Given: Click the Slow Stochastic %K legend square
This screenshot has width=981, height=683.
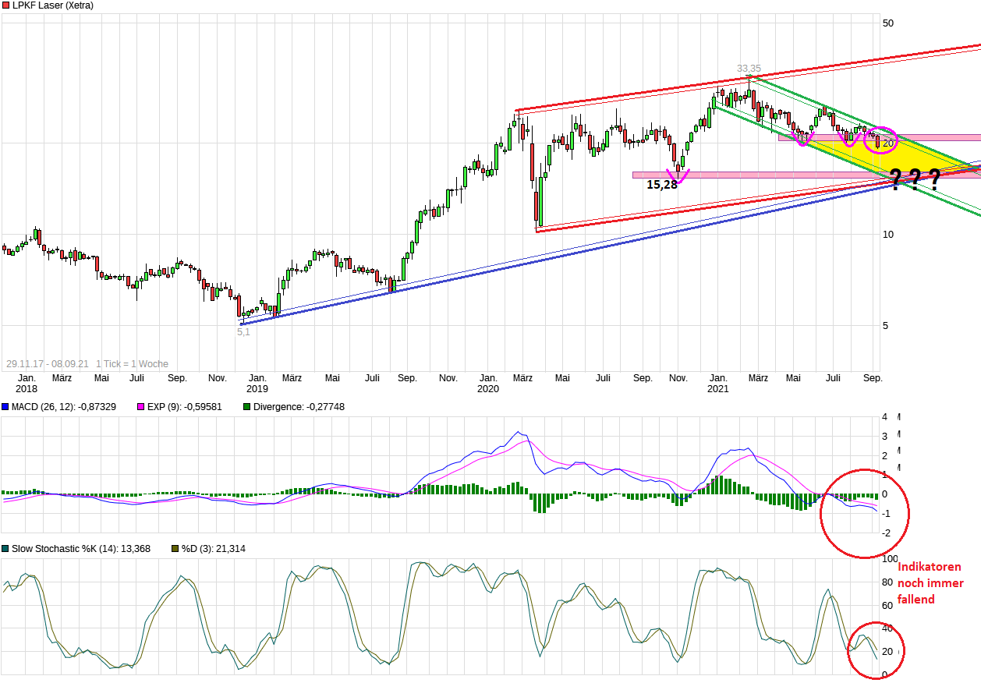Looking at the screenshot, I should click(6, 549).
